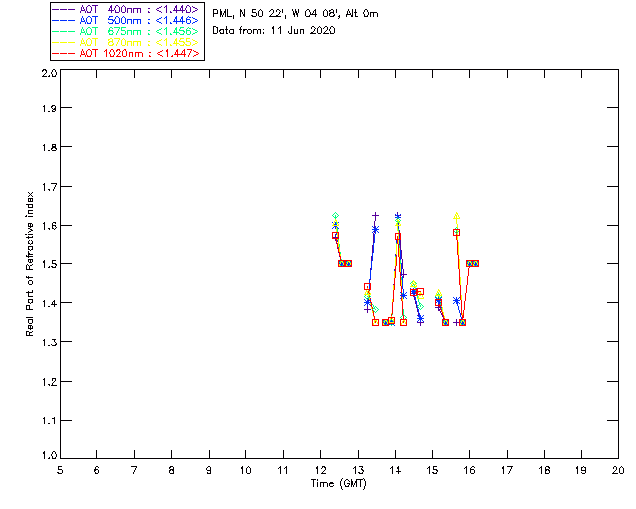The image size is (636, 509).
Task: Click the 11 hour x-axis label
Action: pos(283,470)
